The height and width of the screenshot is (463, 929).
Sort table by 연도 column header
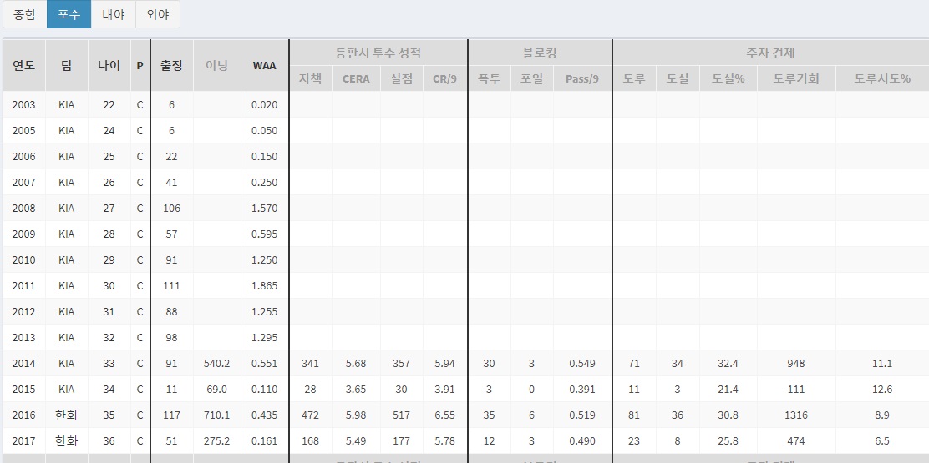point(23,65)
